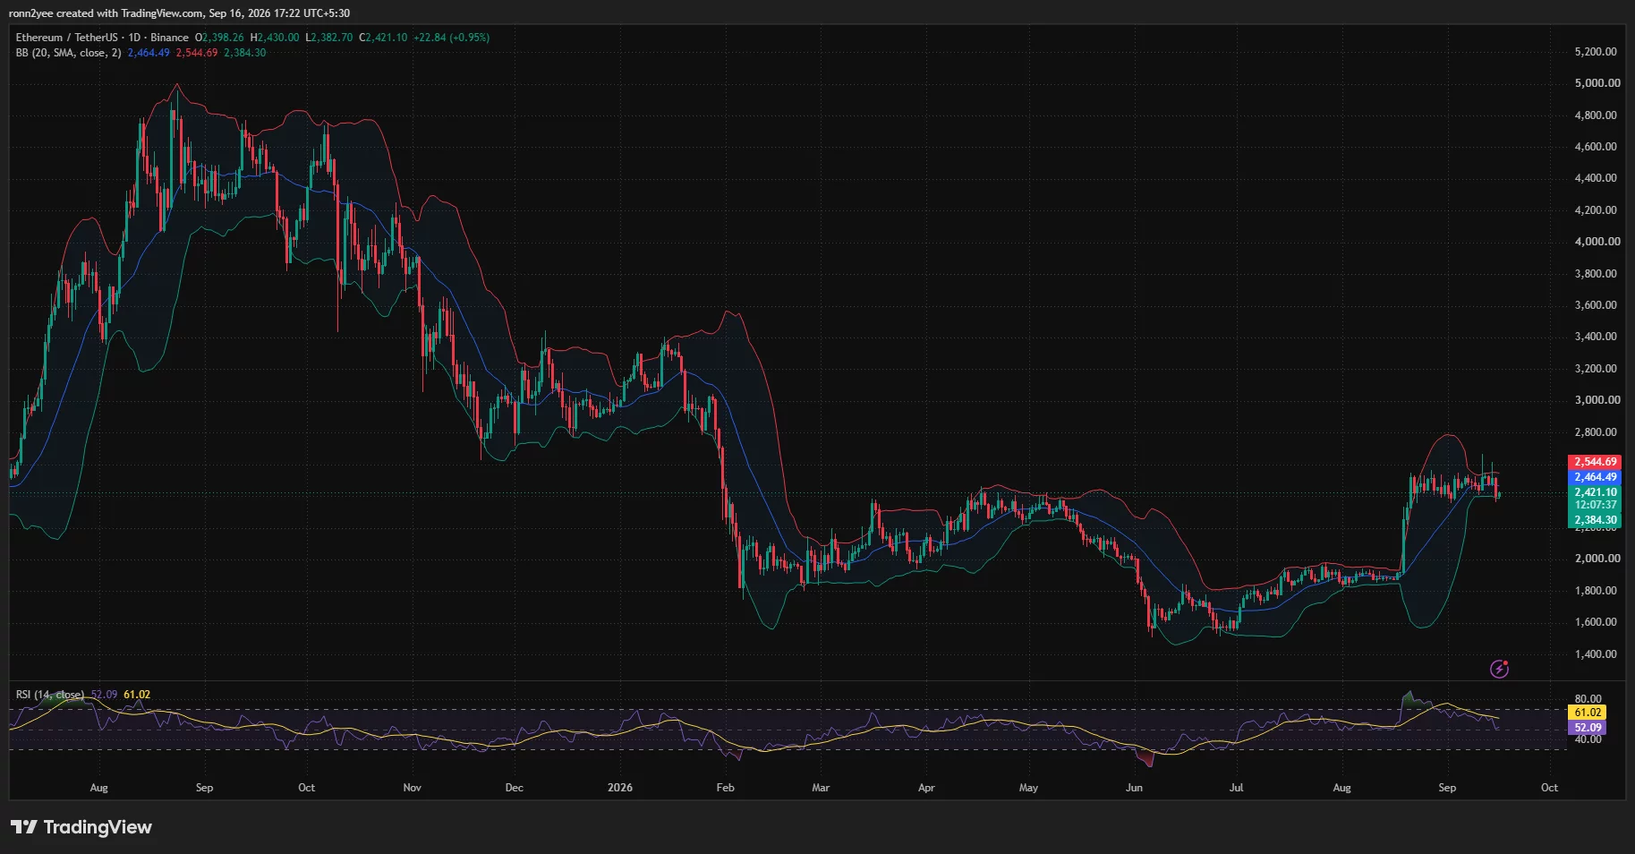
Task: Click the 3,200.00 price axis tick
Action: 1596,369
